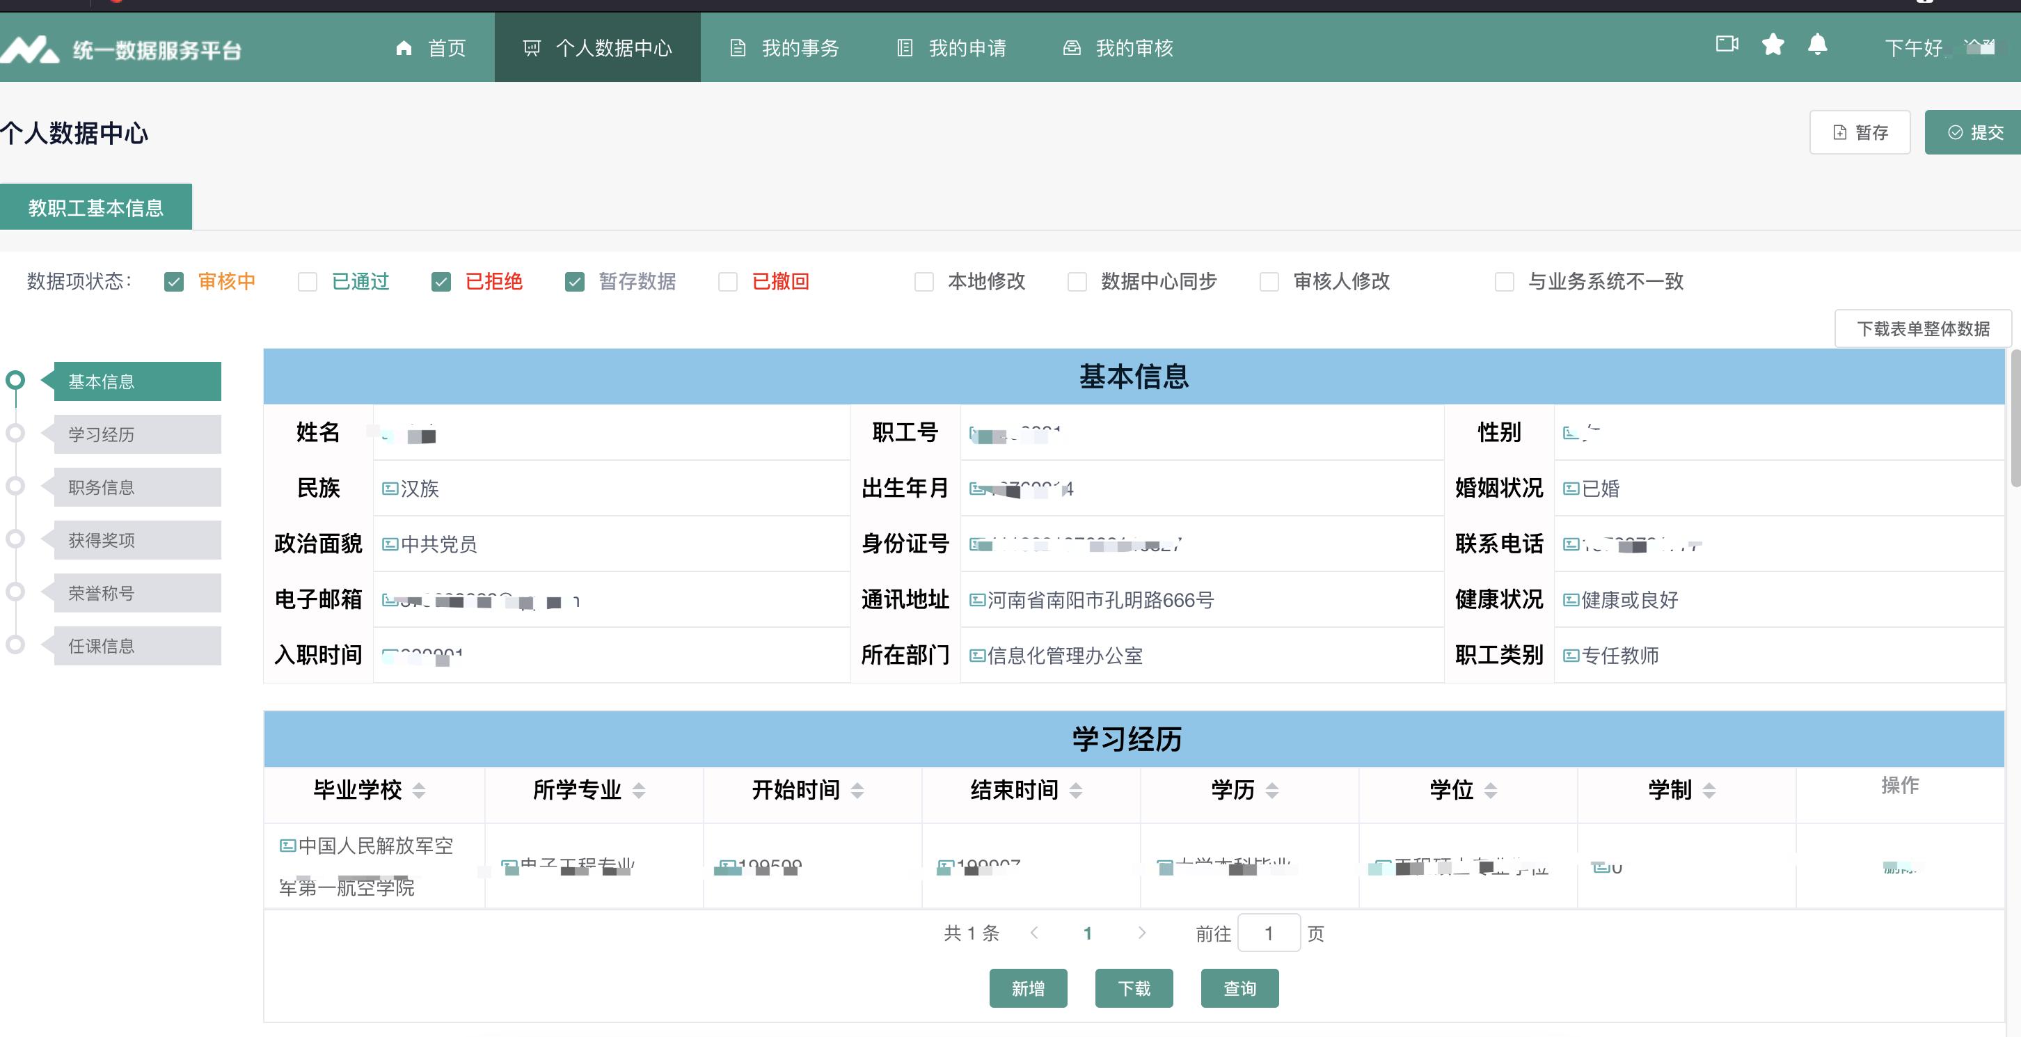Click edit icon next to 专任教师

click(x=1571, y=656)
